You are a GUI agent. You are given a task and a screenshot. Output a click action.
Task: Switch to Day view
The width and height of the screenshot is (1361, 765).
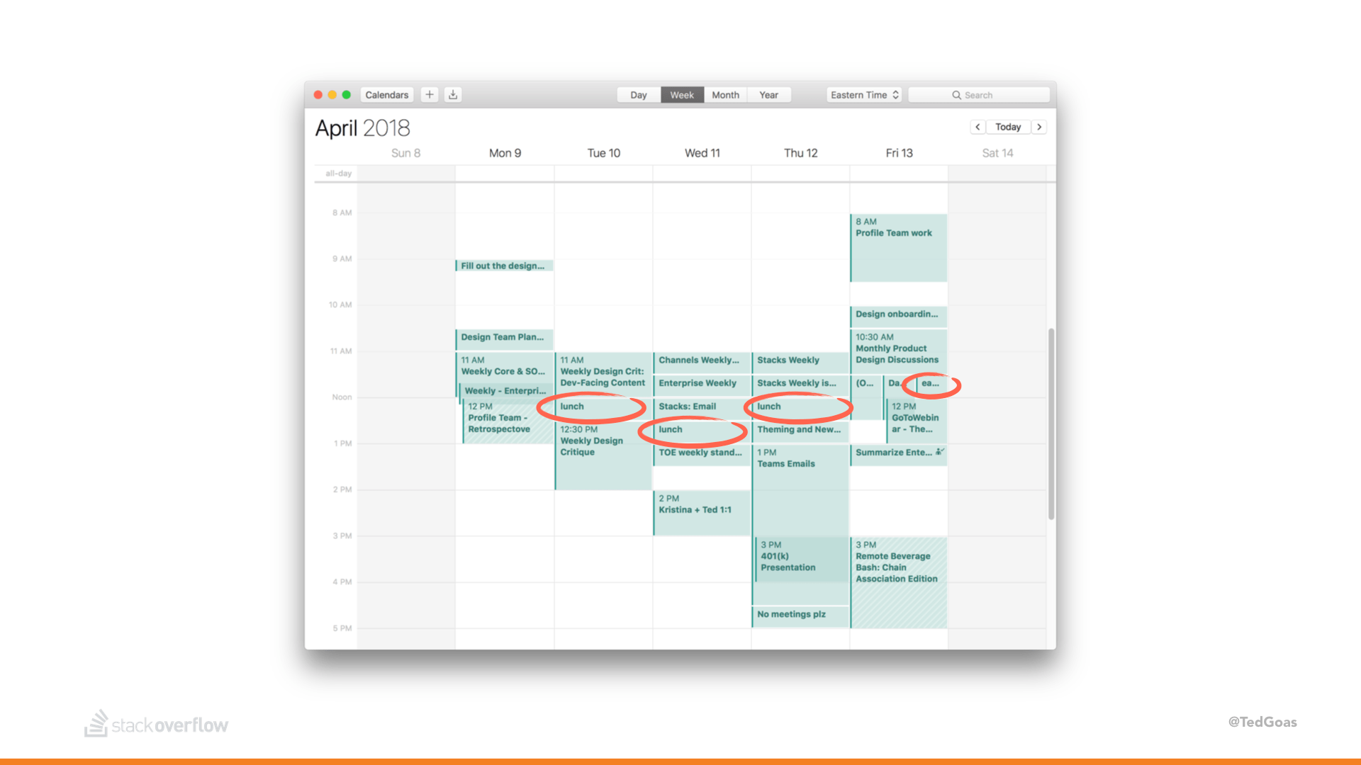(x=637, y=93)
